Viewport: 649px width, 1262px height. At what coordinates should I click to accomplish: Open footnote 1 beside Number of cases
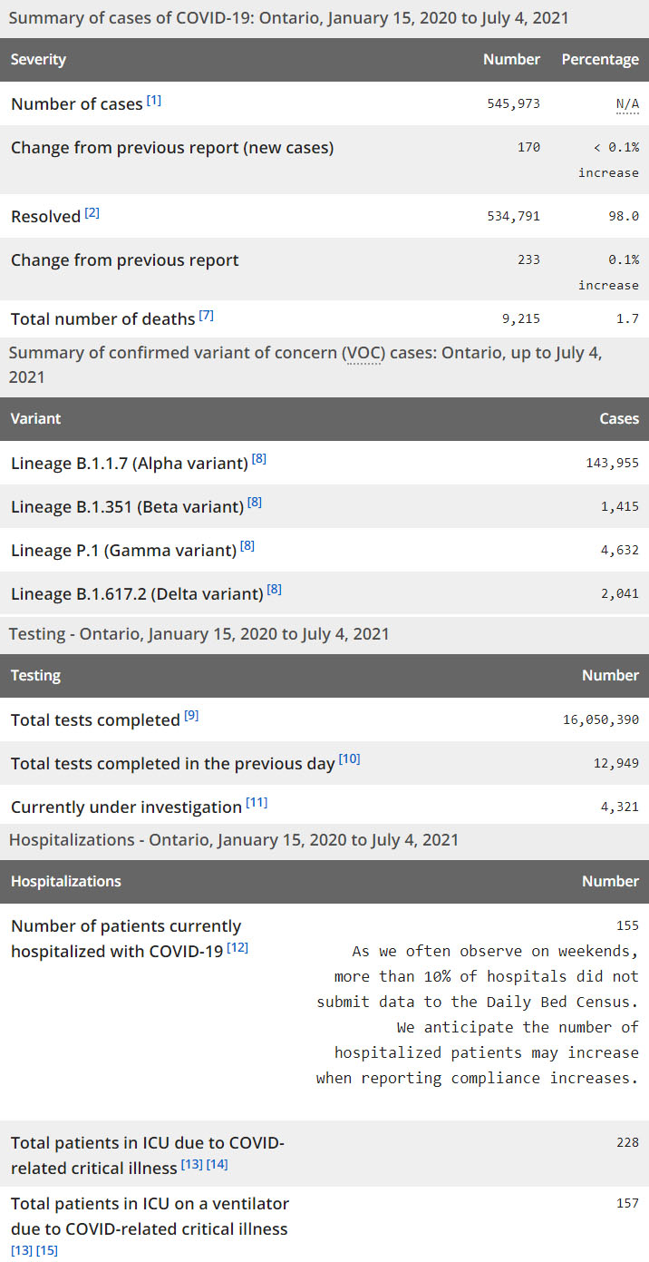154,101
